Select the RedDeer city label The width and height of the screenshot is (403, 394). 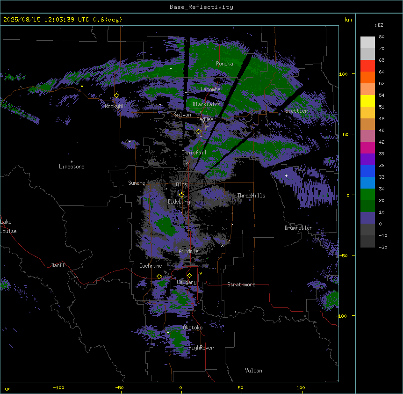(206, 119)
